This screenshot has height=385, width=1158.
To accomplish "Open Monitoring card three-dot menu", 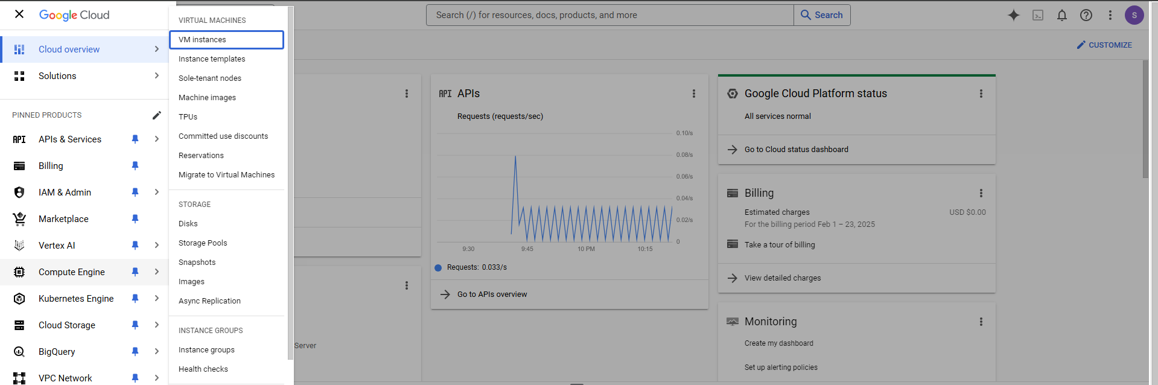I will point(981,322).
